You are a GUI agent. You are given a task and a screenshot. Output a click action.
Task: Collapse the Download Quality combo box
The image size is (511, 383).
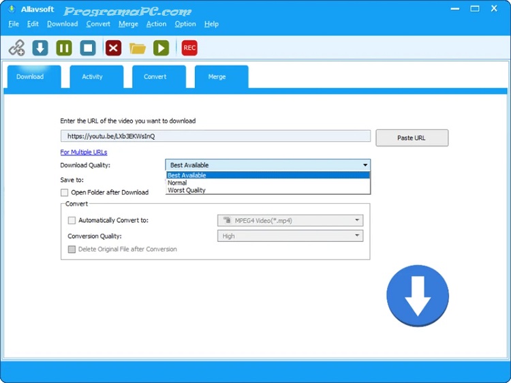pyautogui.click(x=365, y=165)
